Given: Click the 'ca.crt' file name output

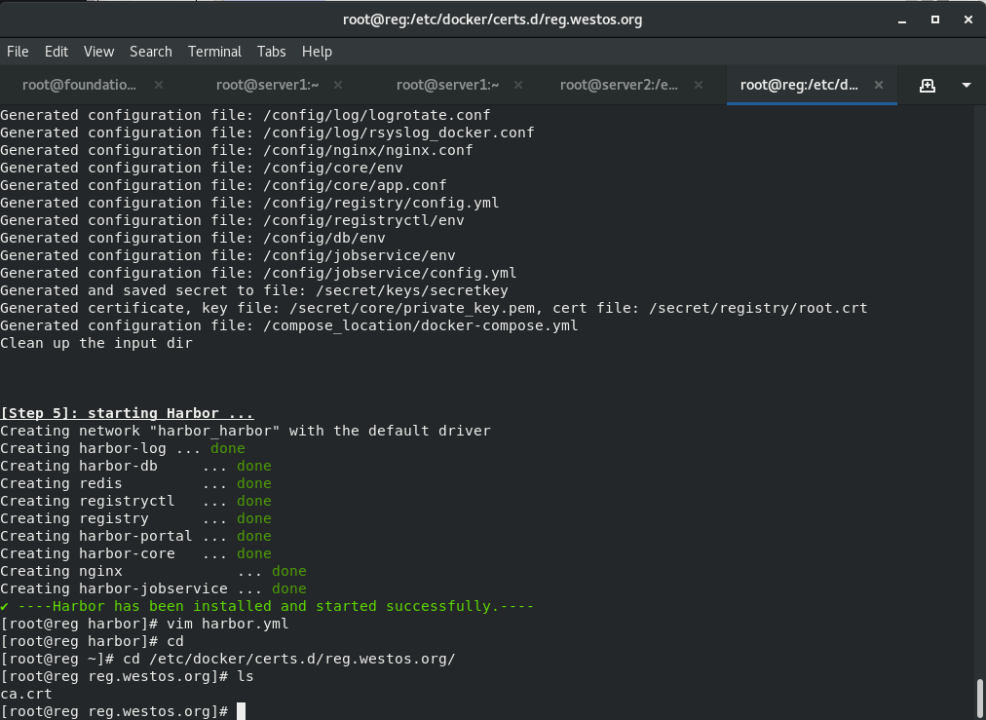Looking at the screenshot, I should pyautogui.click(x=25, y=695).
